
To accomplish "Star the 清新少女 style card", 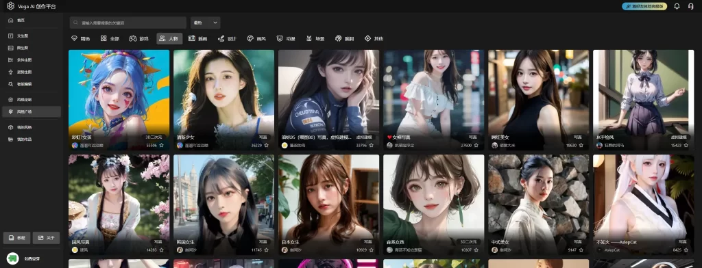I will (x=267, y=145).
